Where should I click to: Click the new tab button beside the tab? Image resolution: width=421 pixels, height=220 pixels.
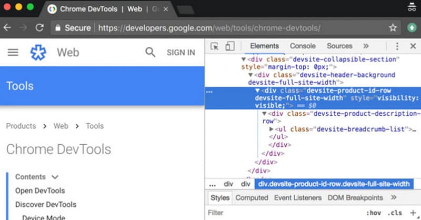click(186, 9)
